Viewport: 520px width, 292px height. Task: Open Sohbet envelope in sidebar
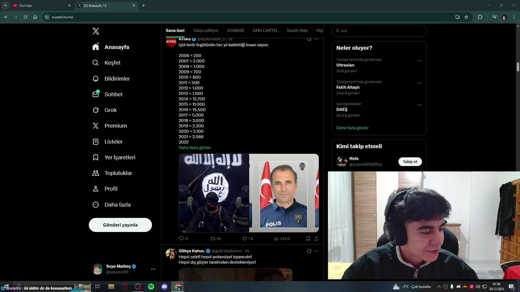coord(95,94)
